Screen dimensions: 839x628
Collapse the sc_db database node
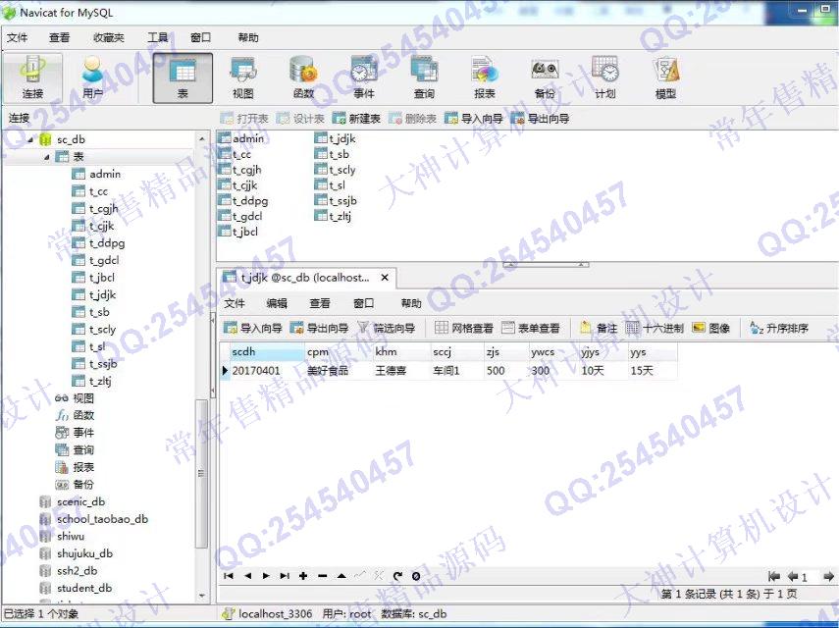coord(30,139)
